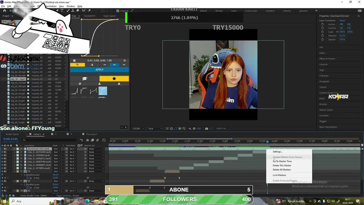364x205 pixels.
Task: Toggle the Snapping checkbox
Action: pyautogui.click(x=118, y=11)
